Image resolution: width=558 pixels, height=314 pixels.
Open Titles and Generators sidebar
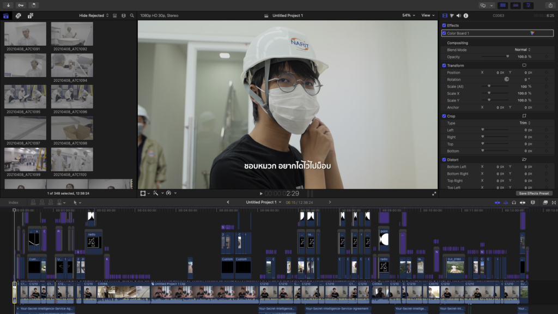pyautogui.click(x=31, y=16)
